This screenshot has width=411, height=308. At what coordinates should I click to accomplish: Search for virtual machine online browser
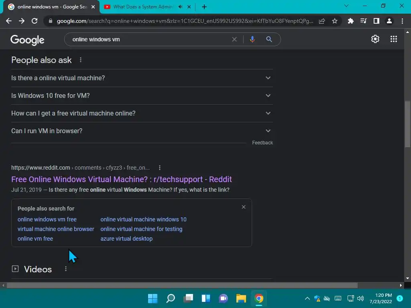point(55,229)
